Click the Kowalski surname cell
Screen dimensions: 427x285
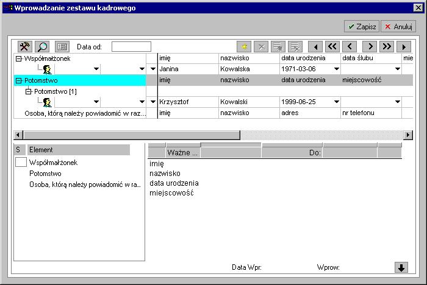pyautogui.click(x=249, y=102)
